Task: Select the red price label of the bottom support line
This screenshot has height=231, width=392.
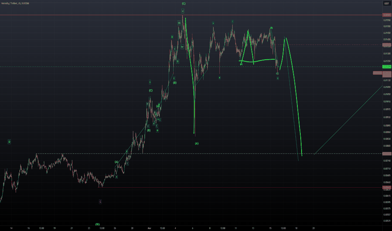Action: (x=387, y=187)
